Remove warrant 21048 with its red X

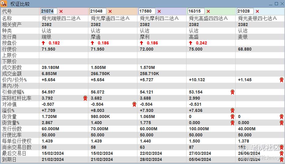110,11
